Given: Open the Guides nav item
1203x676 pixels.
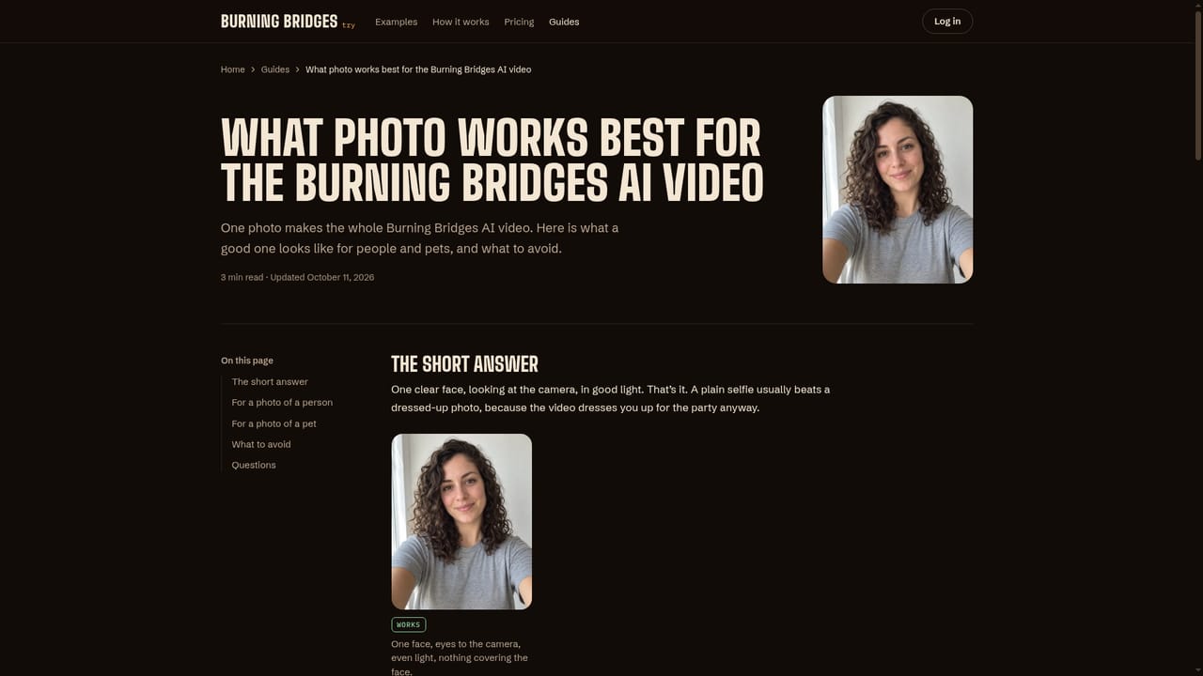Looking at the screenshot, I should 564,22.
